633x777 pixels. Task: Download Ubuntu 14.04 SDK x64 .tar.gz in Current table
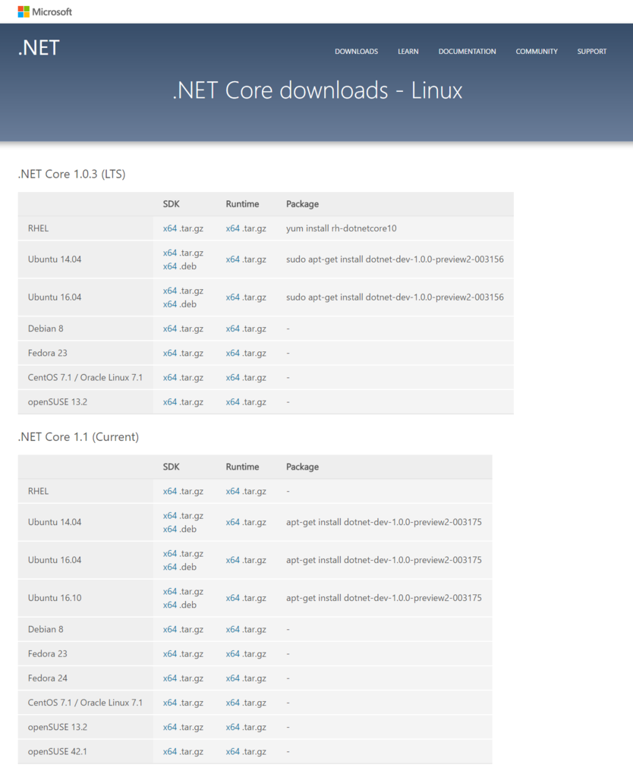point(170,516)
